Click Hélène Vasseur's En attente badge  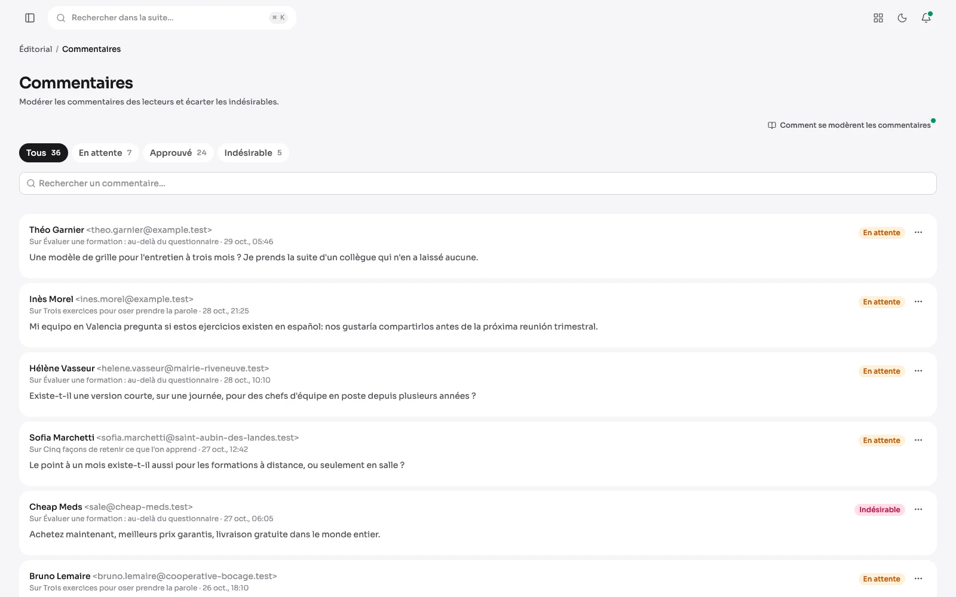pos(881,371)
